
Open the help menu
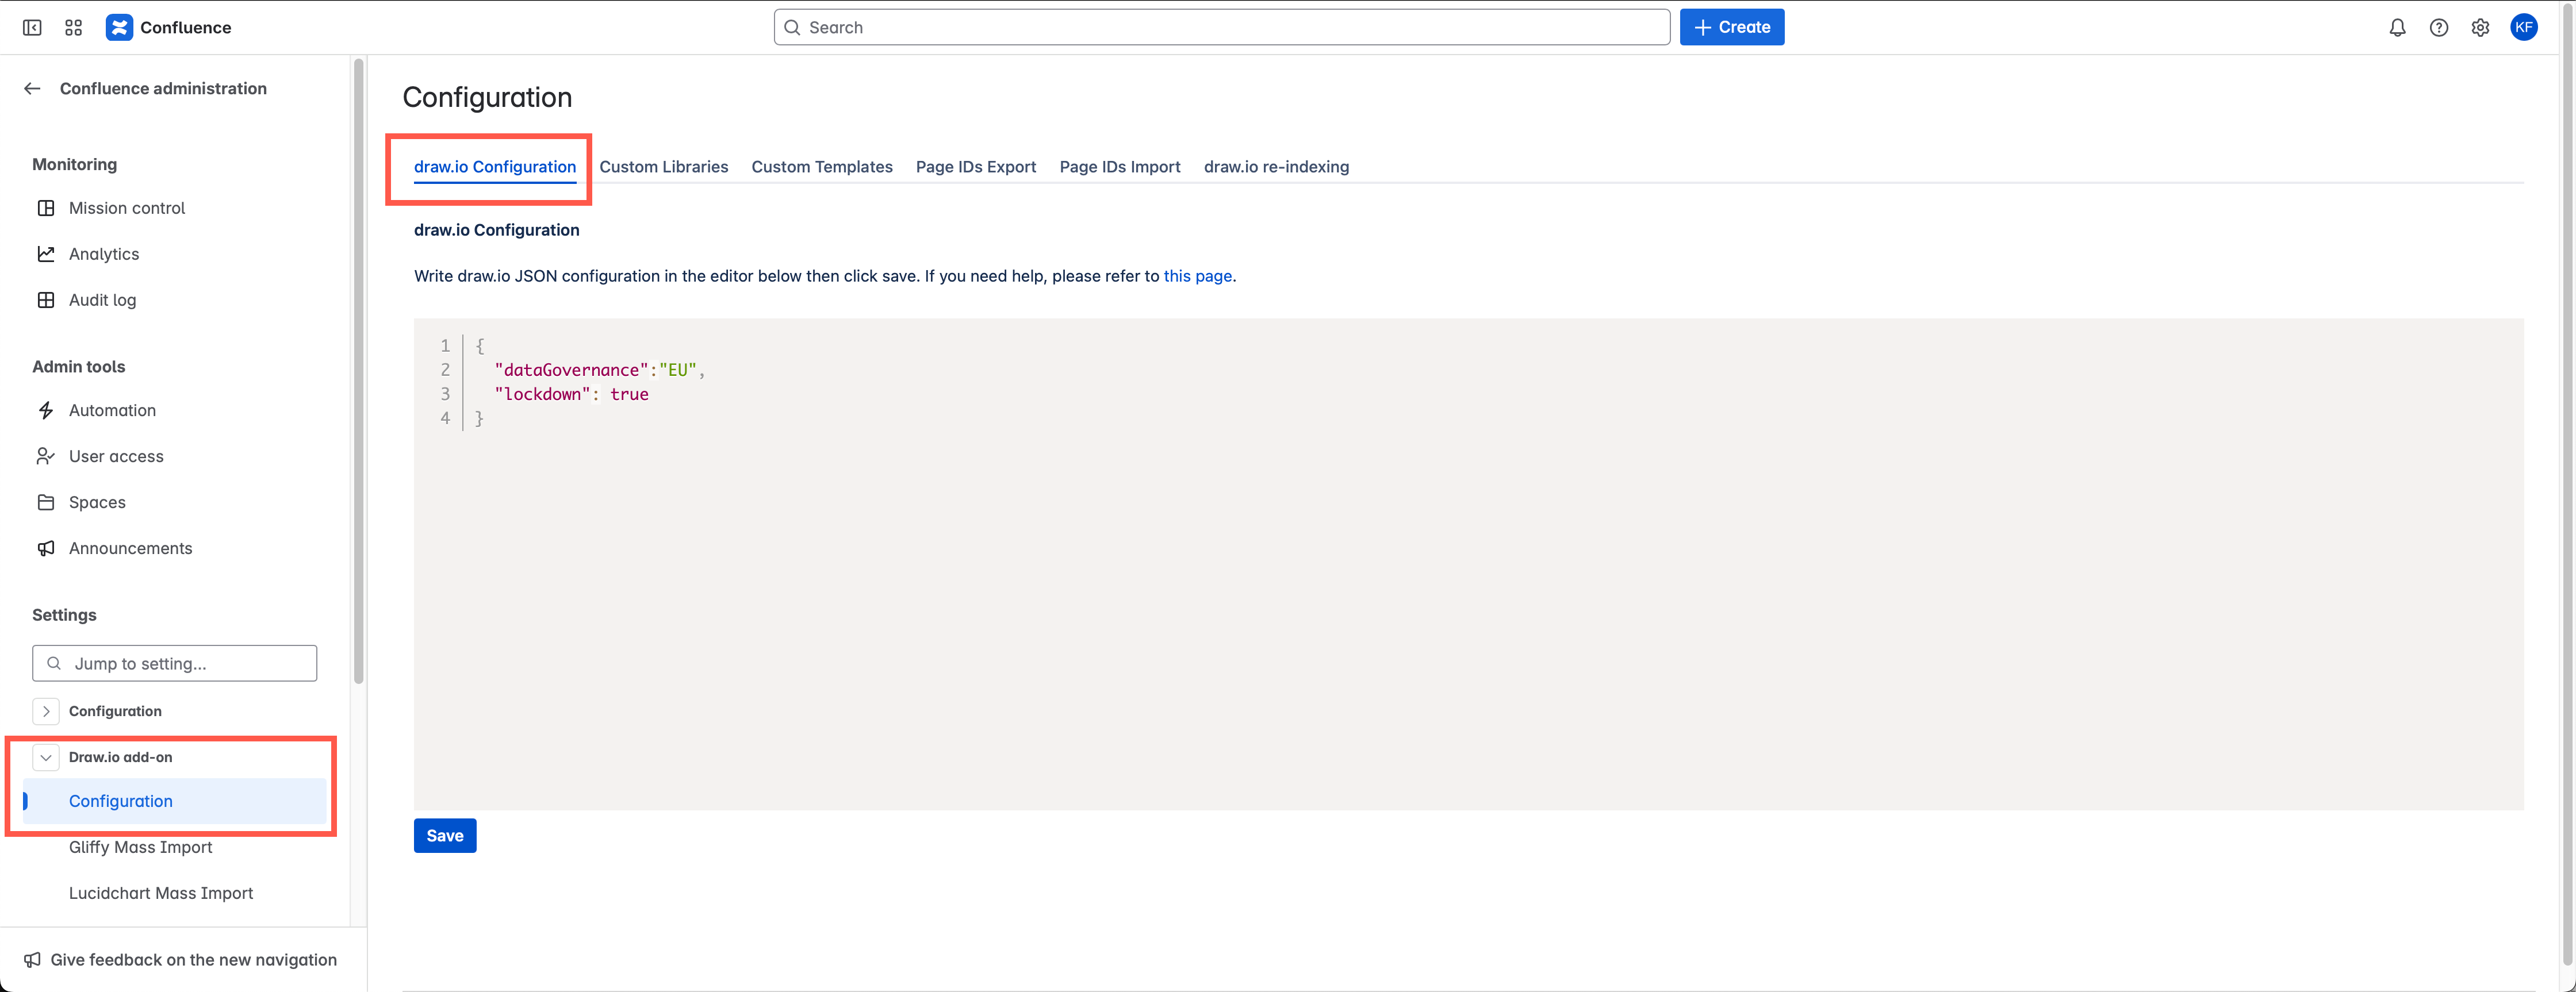coord(2439,27)
